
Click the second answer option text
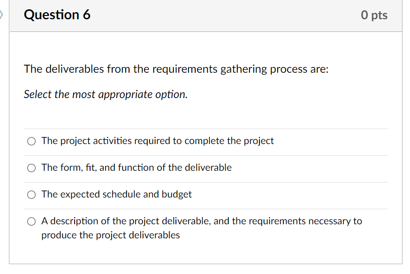(x=137, y=167)
